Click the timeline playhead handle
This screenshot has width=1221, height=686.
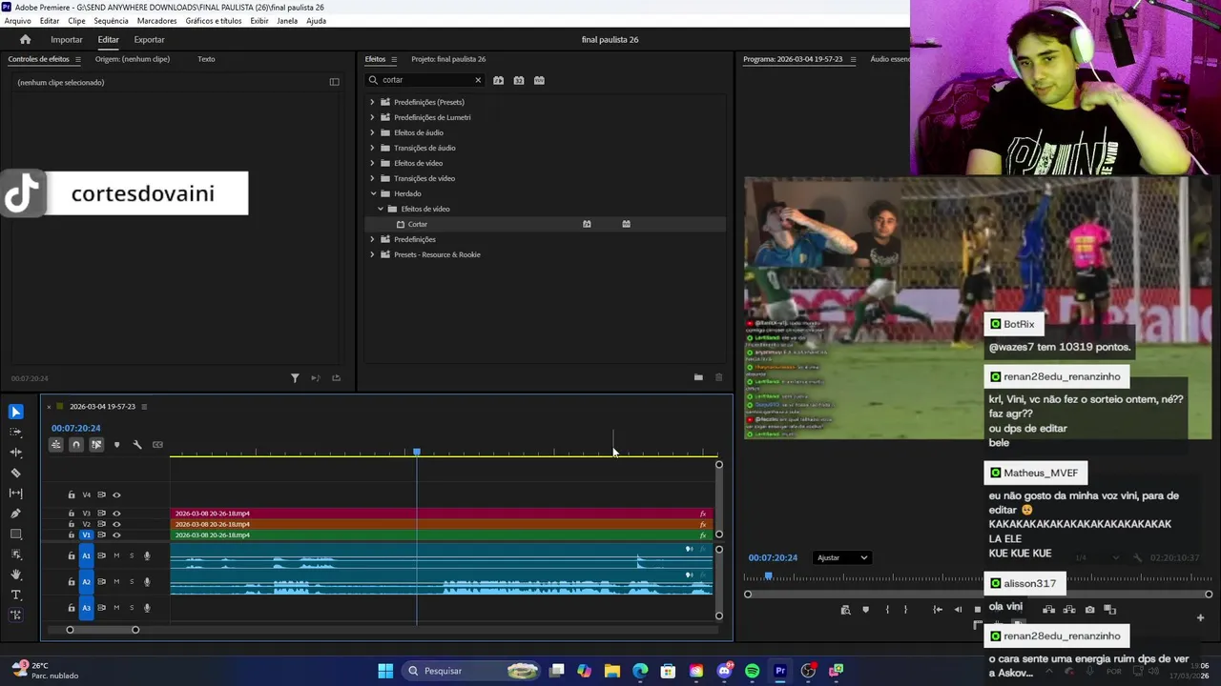[417, 452]
